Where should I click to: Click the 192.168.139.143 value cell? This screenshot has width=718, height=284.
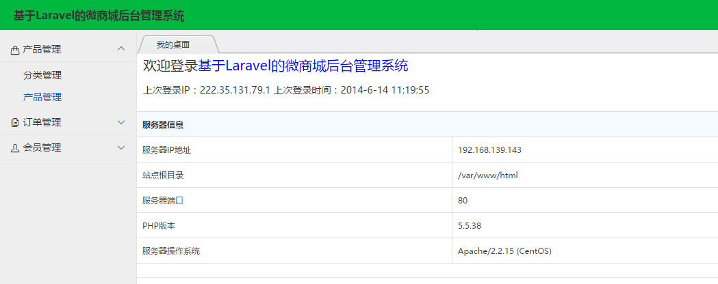click(585, 150)
